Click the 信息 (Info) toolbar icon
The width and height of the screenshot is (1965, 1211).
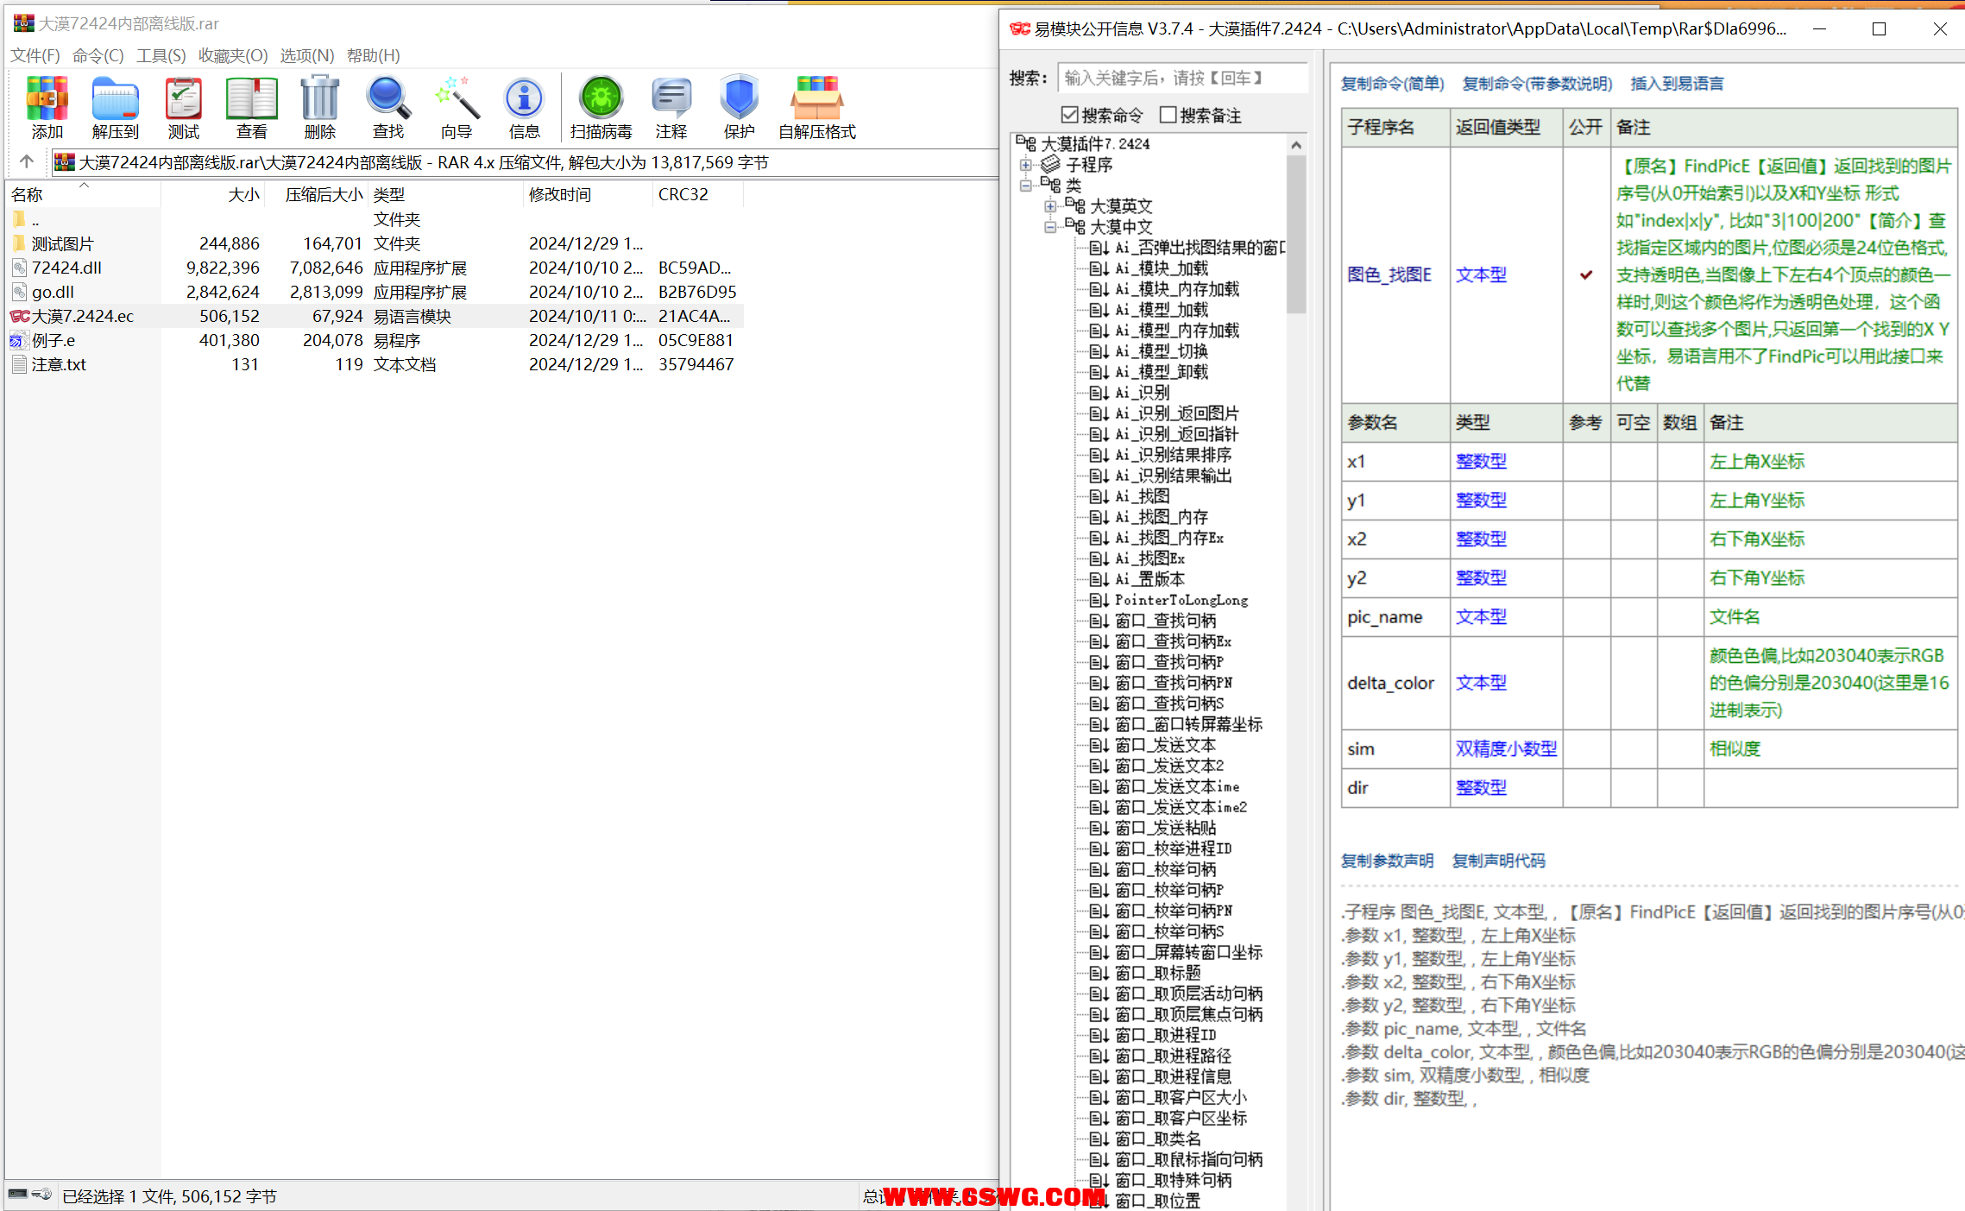524,107
